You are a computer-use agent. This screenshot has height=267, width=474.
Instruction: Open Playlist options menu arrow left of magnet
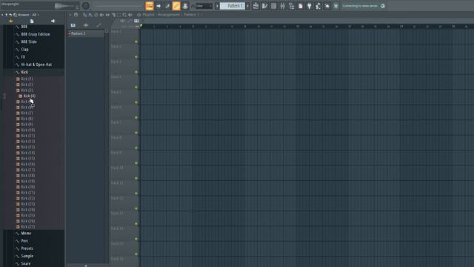70,15
